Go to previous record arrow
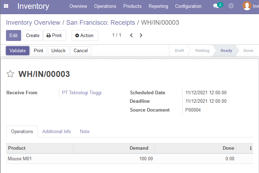This screenshot has height=173, width=259. click(131, 35)
